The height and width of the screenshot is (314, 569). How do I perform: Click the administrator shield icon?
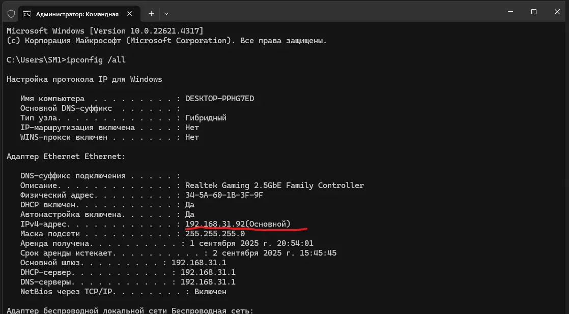[11, 13]
